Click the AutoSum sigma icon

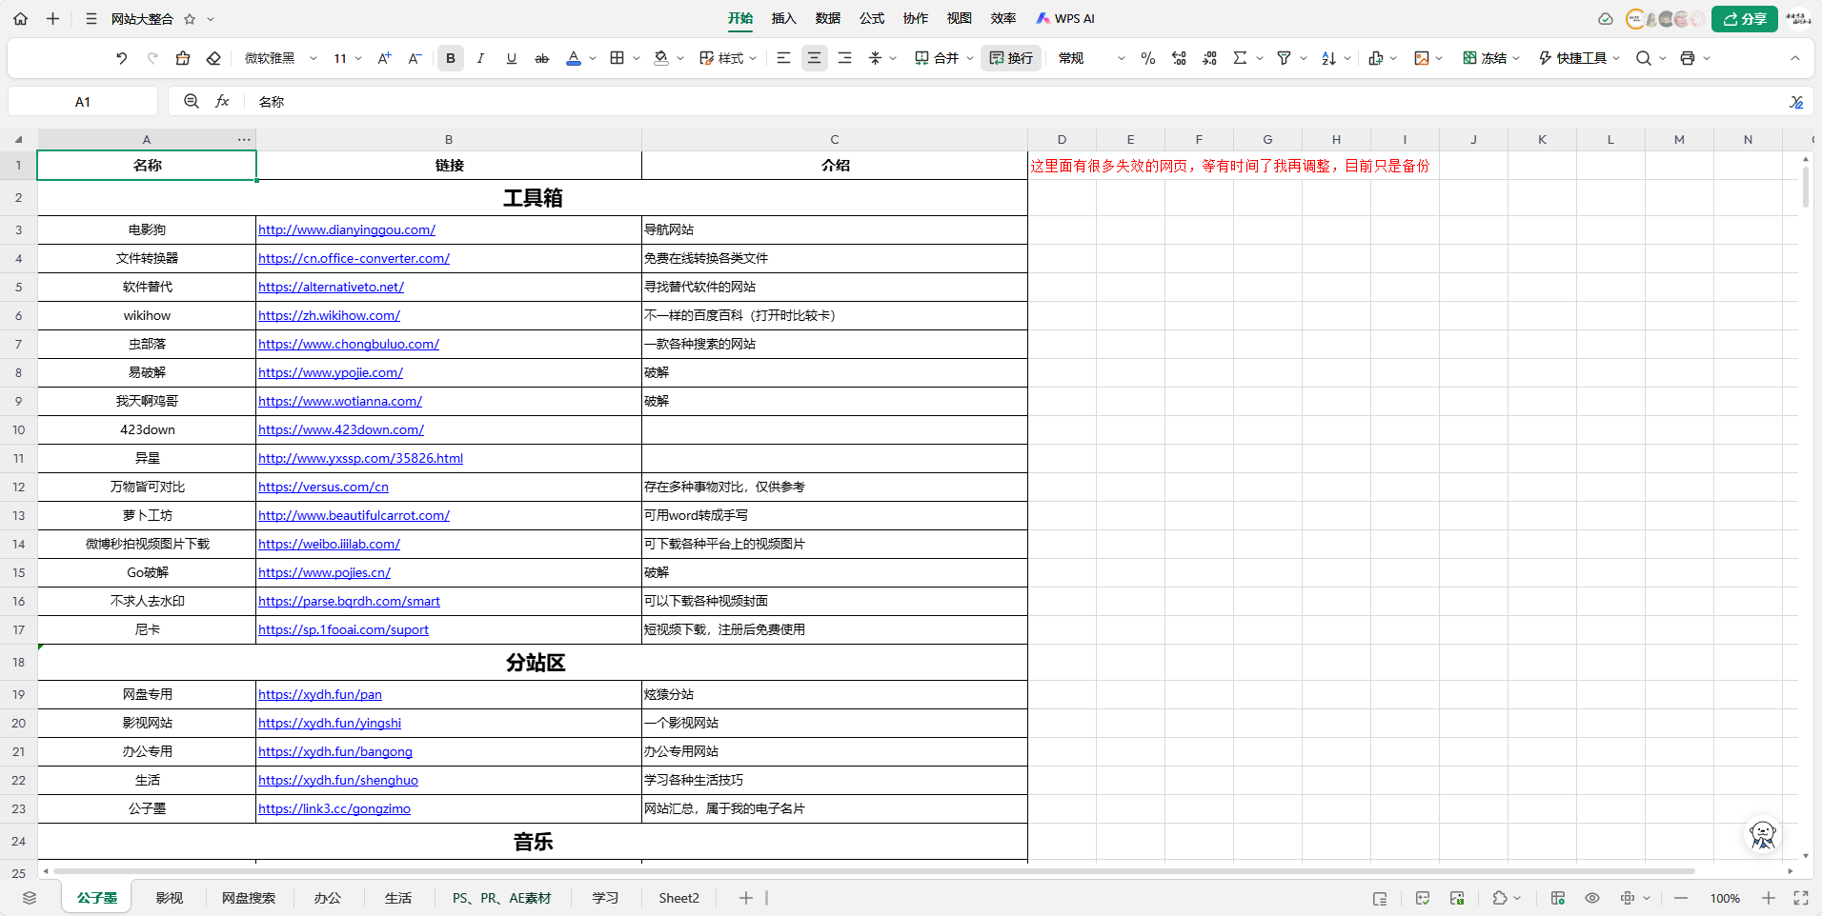pos(1240,58)
